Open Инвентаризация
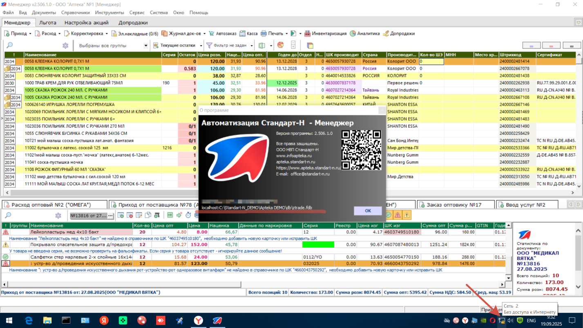The image size is (583, 328). coord(326,33)
